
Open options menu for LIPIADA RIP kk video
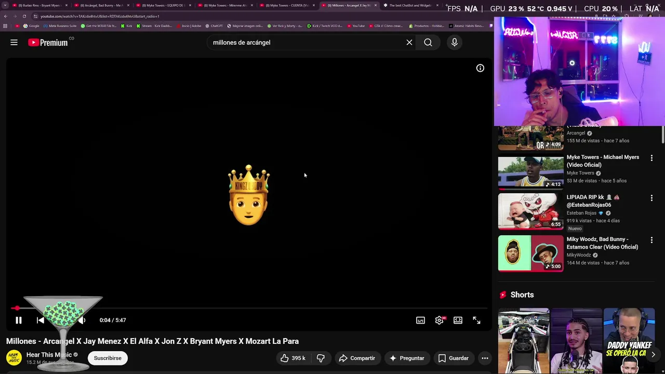[x=651, y=198]
